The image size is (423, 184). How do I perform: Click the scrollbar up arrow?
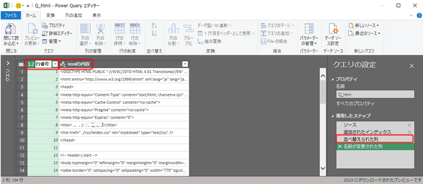323,76
